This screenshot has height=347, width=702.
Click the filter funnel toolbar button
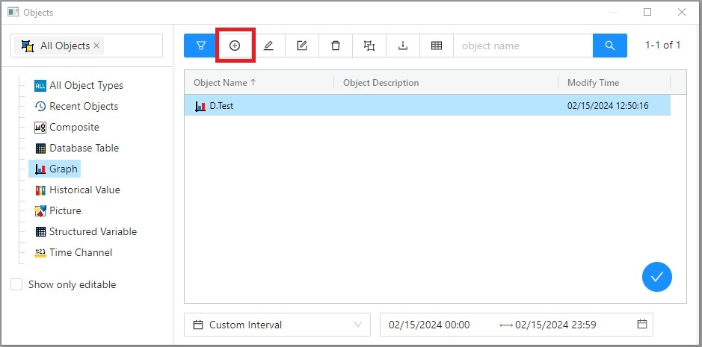pyautogui.click(x=200, y=46)
